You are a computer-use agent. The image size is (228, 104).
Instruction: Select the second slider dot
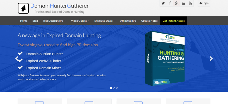point(114,88)
